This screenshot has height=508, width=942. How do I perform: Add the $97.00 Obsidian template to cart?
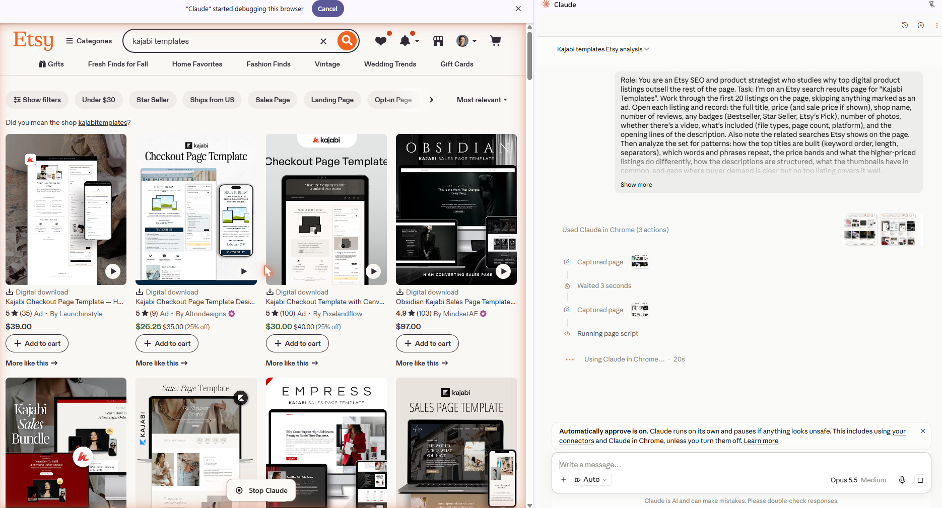(427, 343)
